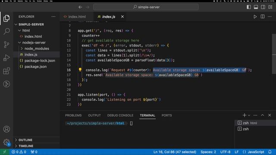Switch to the PROBLEMS panel tab
This screenshot has width=276, height=155.
[73, 115]
